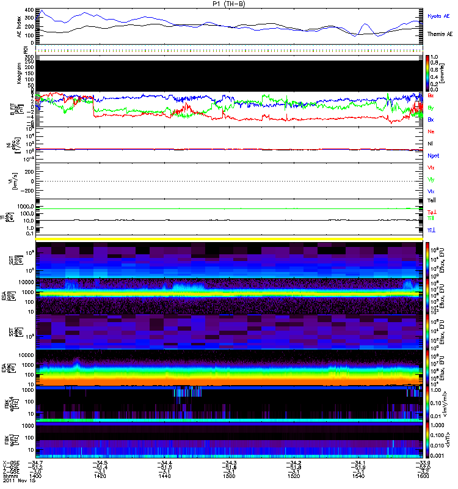Click the 1600 time tick label
Image resolution: width=458 pixels, height=489 pixels.
coord(423,476)
